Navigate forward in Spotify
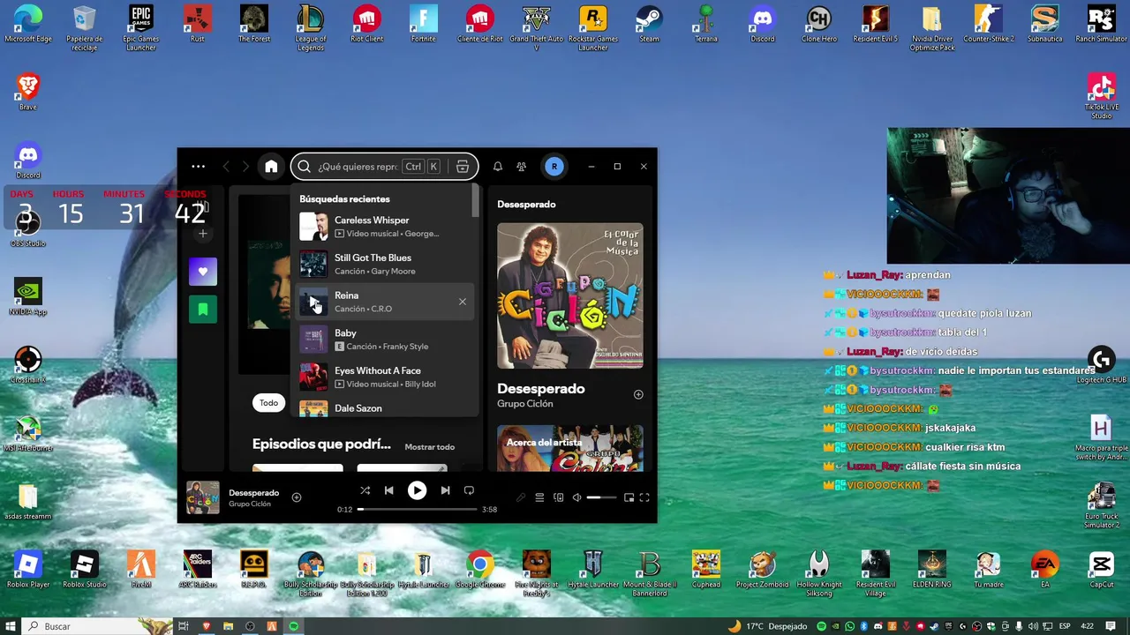The width and height of the screenshot is (1130, 635). coord(245,167)
